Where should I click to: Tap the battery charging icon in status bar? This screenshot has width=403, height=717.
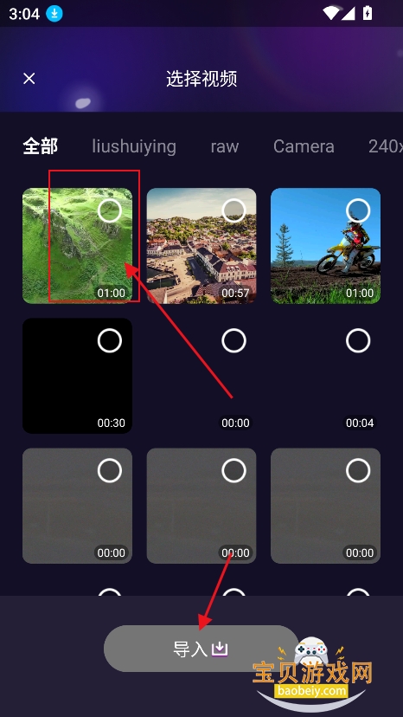coord(367,14)
